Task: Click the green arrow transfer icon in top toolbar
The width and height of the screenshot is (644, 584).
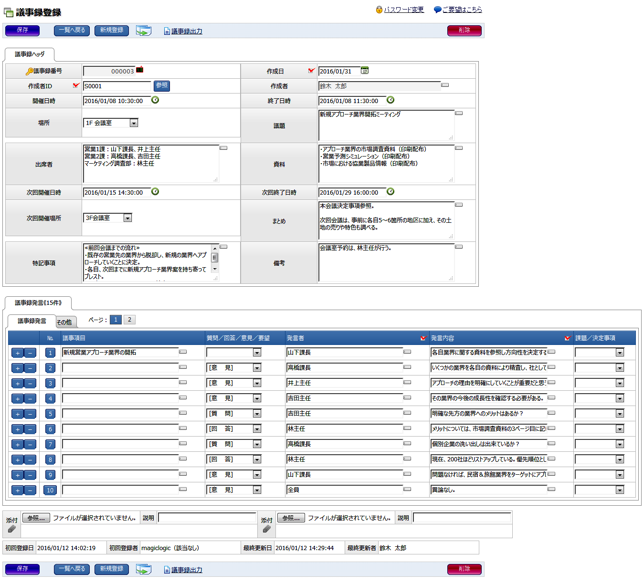Action: pos(143,31)
